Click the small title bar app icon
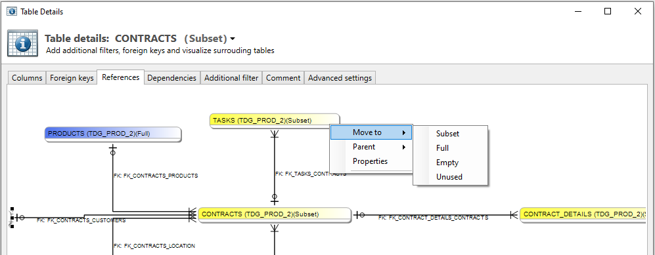This screenshot has width=655, height=255. [12, 12]
